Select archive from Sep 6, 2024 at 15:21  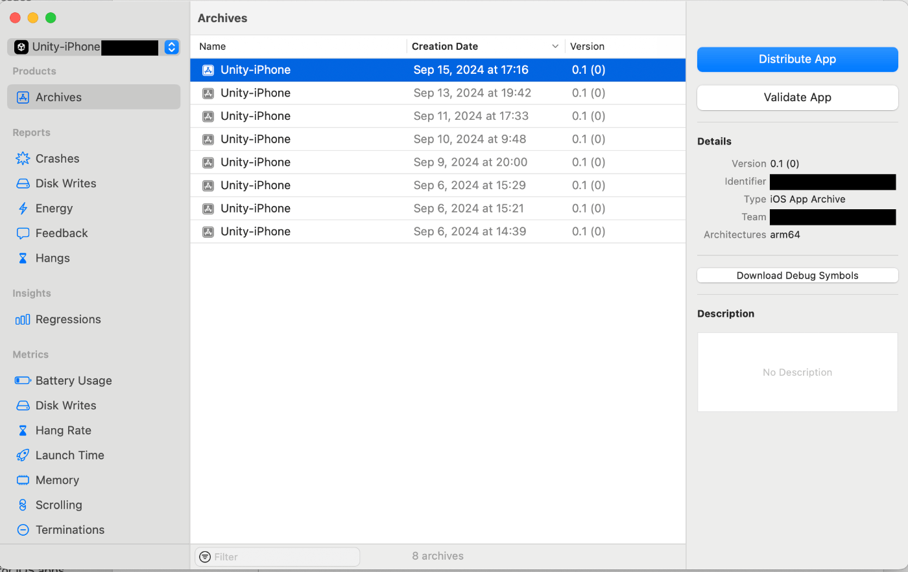[438, 209]
